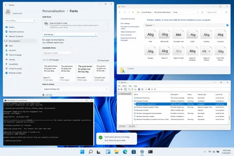Open File Explorer from the taskbar
The width and height of the screenshot is (234, 156).
pyautogui.click(x=117, y=152)
